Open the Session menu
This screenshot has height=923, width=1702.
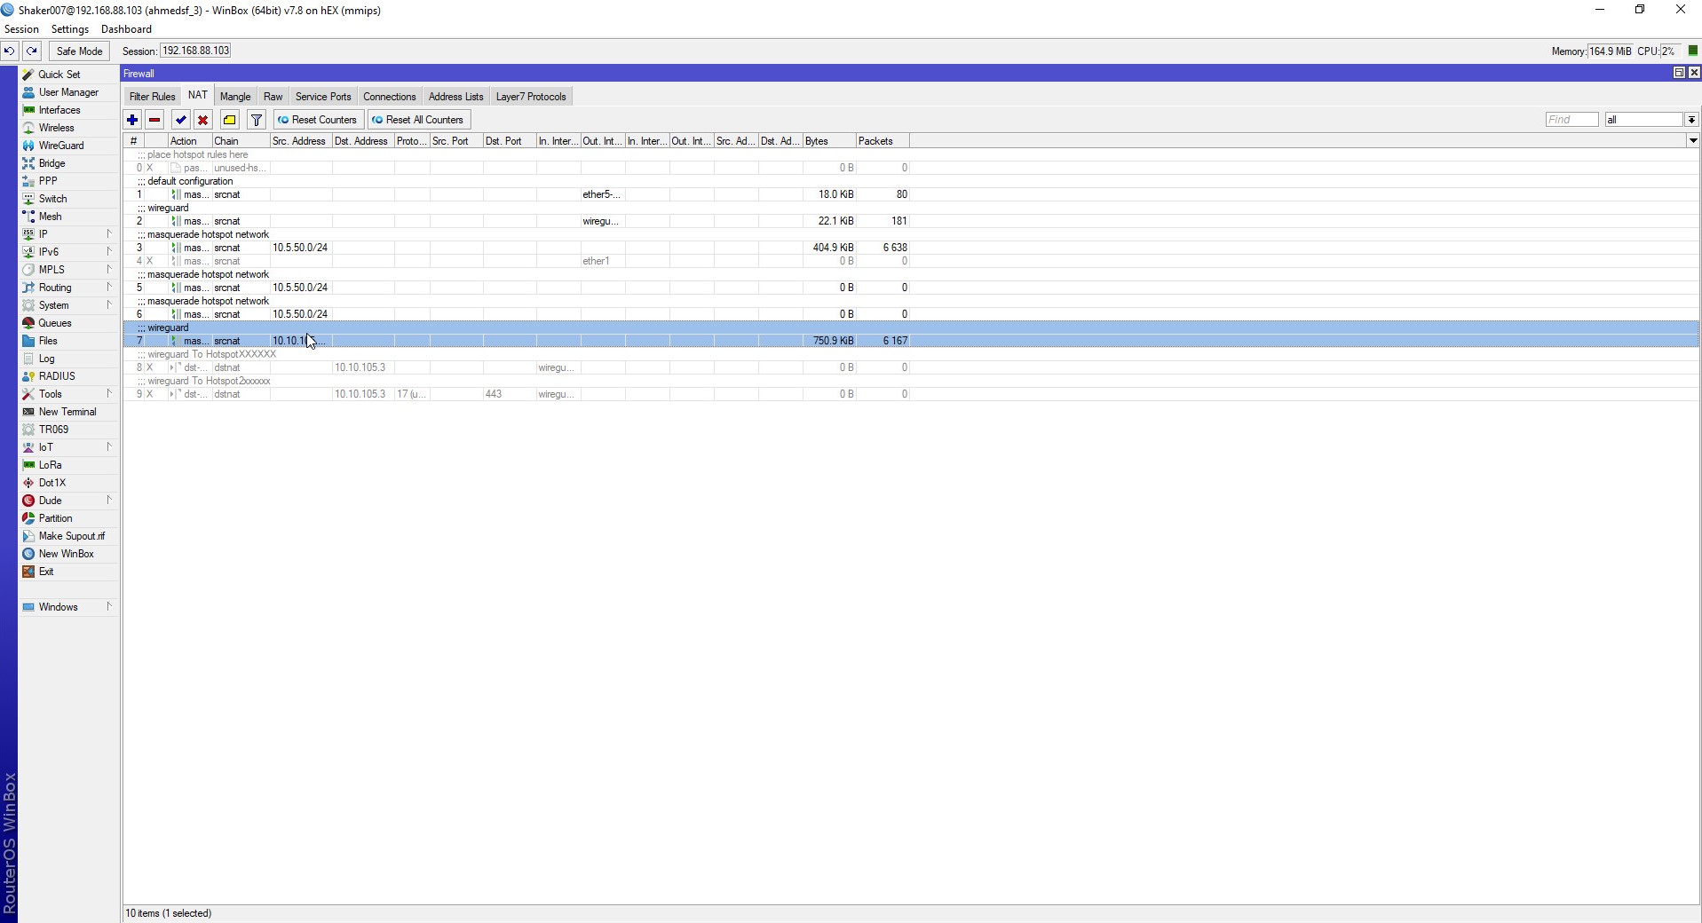tap(21, 29)
